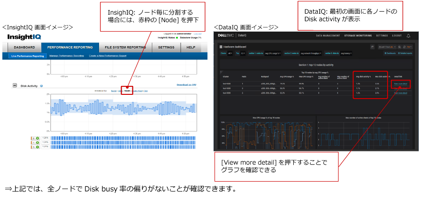Open the InsightIQ HELP tab
422x200 pixels.
pyautogui.click(x=191, y=47)
